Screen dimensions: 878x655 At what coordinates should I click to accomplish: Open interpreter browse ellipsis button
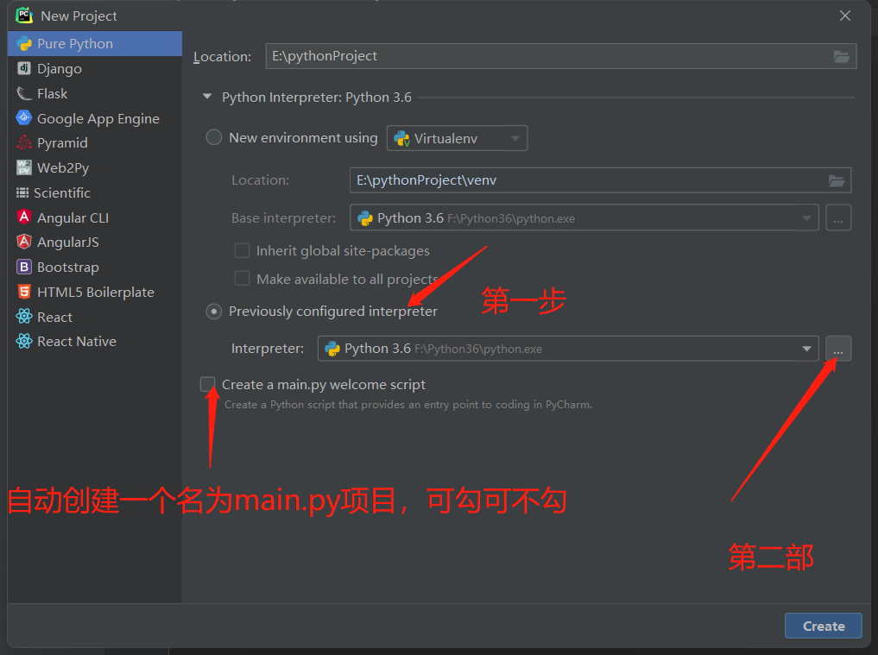(x=838, y=349)
